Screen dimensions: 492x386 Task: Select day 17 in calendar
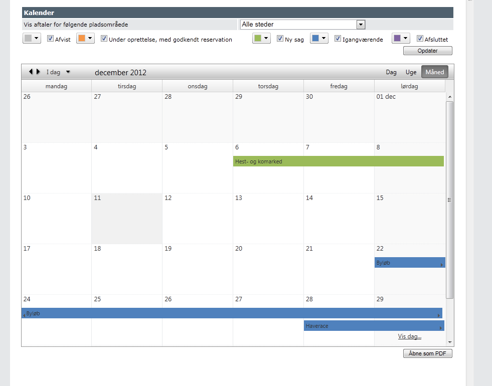pos(57,269)
